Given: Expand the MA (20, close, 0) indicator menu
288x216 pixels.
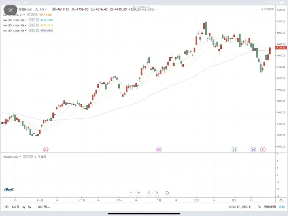Looking at the screenshot, I should coord(26,25).
